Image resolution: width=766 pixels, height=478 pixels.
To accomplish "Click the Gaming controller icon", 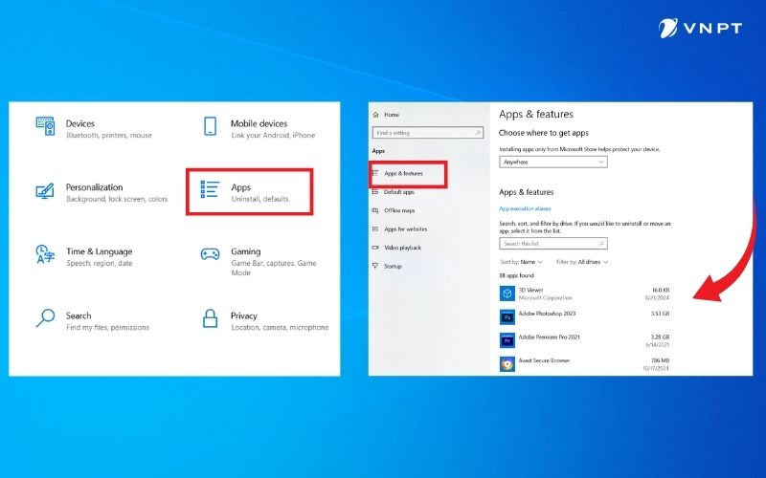I will [210, 254].
